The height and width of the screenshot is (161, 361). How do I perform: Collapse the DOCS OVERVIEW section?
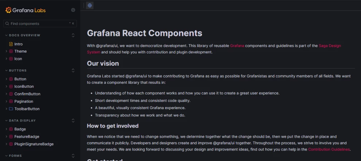click(23, 35)
